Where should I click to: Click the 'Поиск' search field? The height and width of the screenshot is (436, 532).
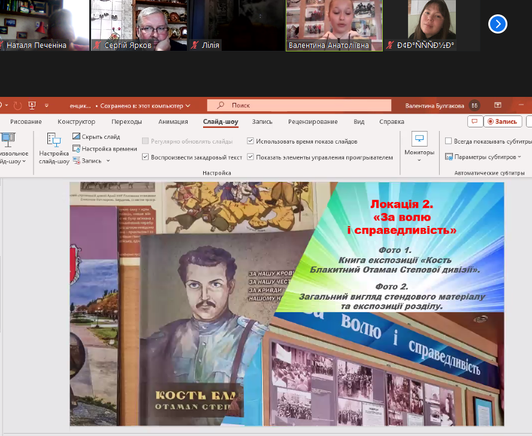coord(300,105)
